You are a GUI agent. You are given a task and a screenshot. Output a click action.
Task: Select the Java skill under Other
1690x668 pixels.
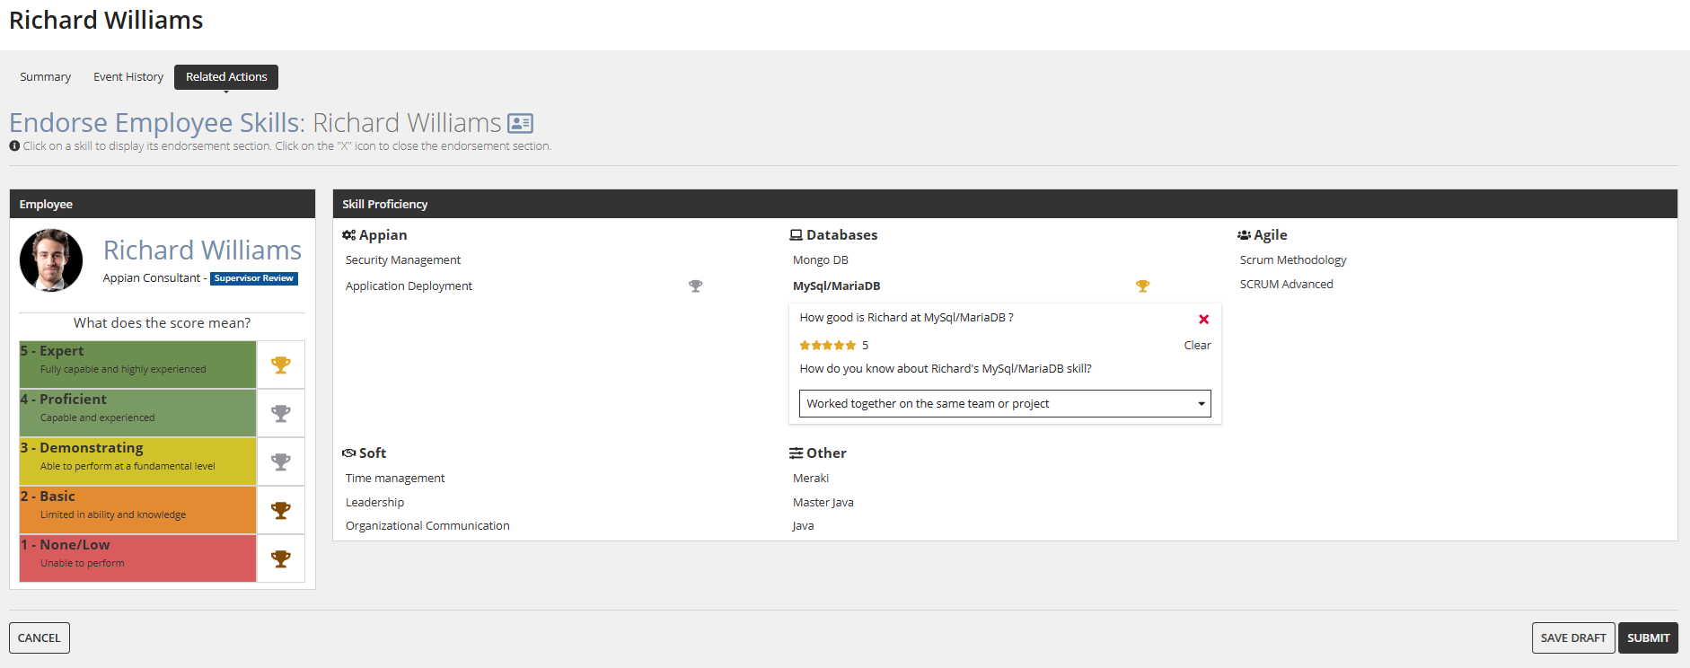tap(804, 526)
